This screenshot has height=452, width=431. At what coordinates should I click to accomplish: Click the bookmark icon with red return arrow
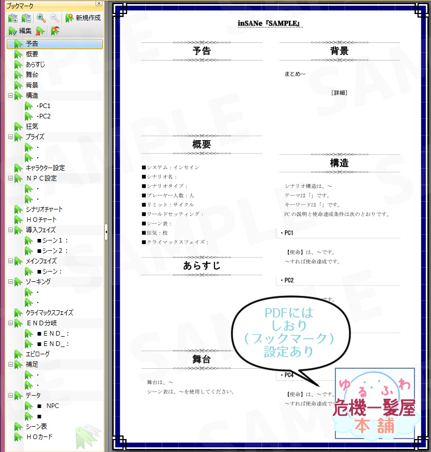pyautogui.click(x=55, y=31)
